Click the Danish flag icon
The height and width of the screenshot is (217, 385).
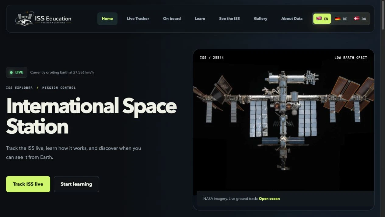click(x=357, y=18)
